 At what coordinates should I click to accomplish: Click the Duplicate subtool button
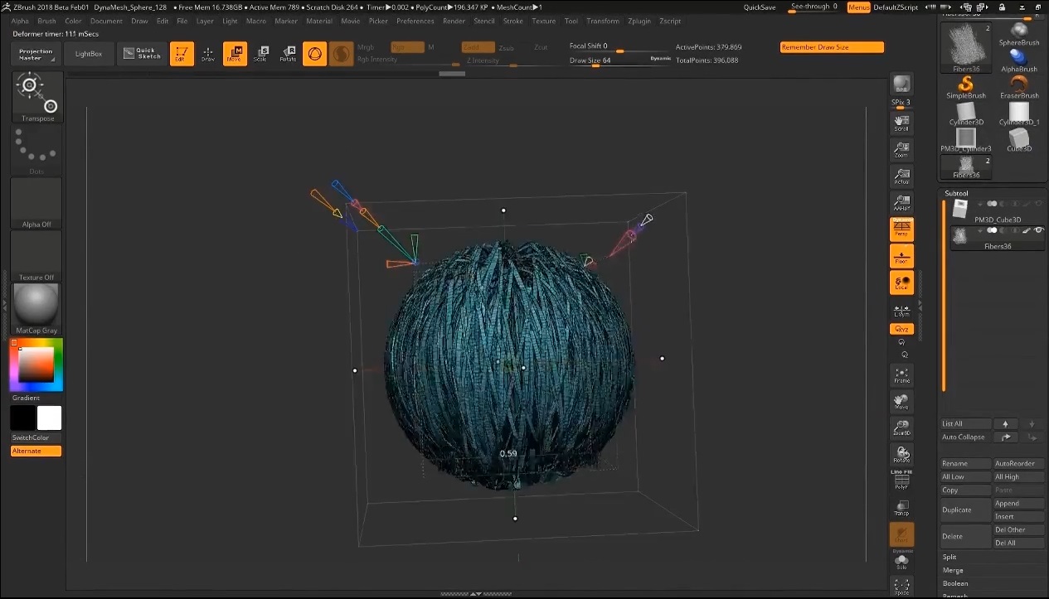[966, 510]
